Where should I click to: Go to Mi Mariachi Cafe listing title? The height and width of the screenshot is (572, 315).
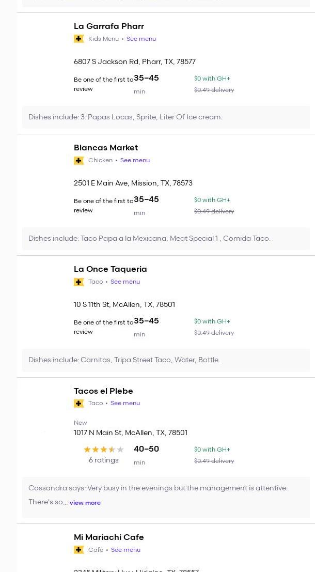click(x=108, y=537)
